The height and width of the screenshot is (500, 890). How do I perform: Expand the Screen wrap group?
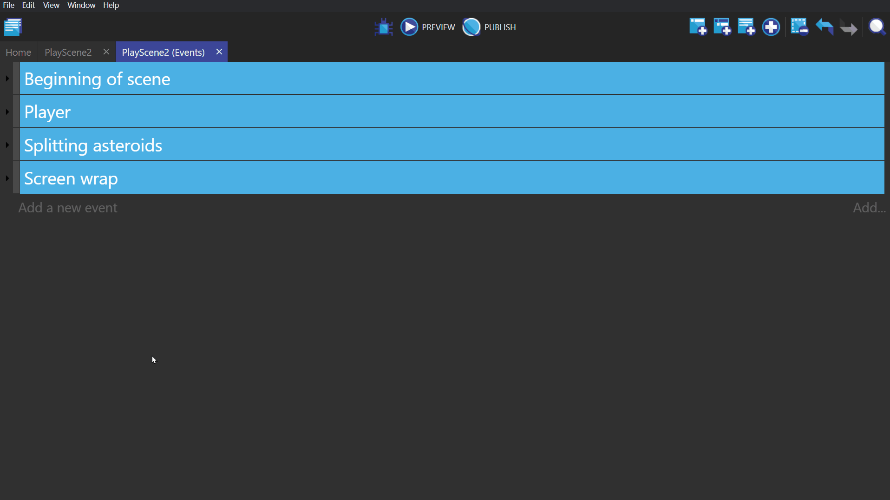point(7,178)
